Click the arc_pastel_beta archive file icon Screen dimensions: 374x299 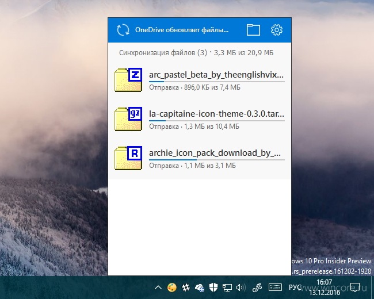point(128,80)
